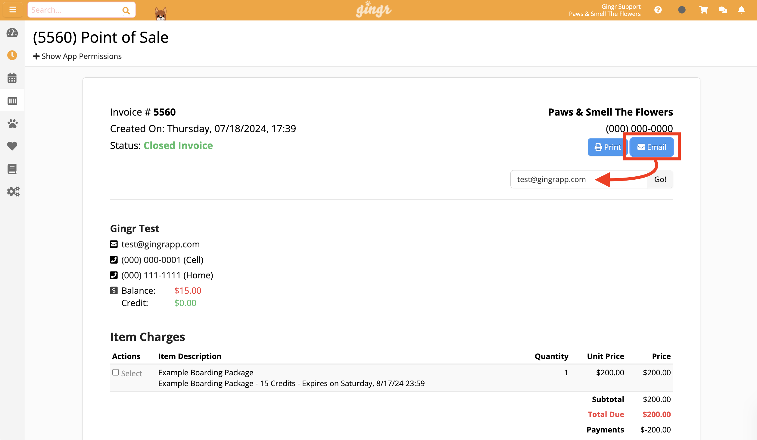
Task: Click the Email button
Action: (x=652, y=147)
